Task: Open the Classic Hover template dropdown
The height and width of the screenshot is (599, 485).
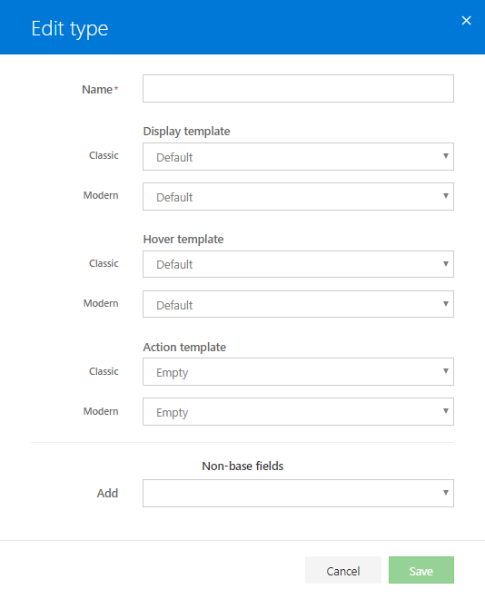Action: click(x=298, y=264)
